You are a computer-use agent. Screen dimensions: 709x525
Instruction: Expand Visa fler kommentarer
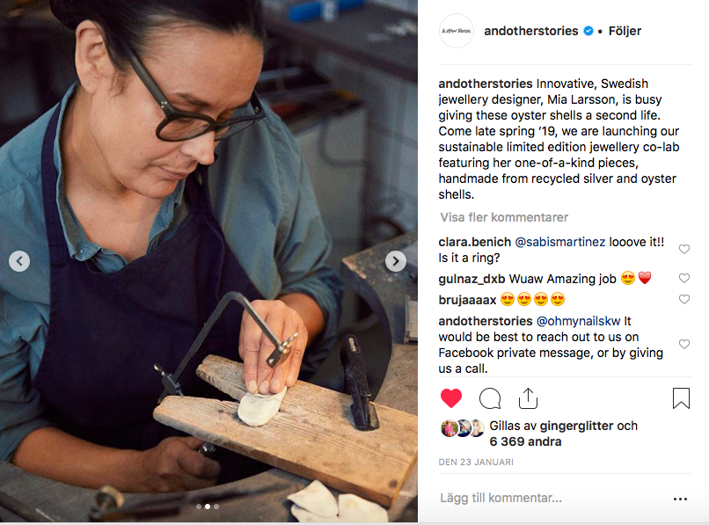504,217
